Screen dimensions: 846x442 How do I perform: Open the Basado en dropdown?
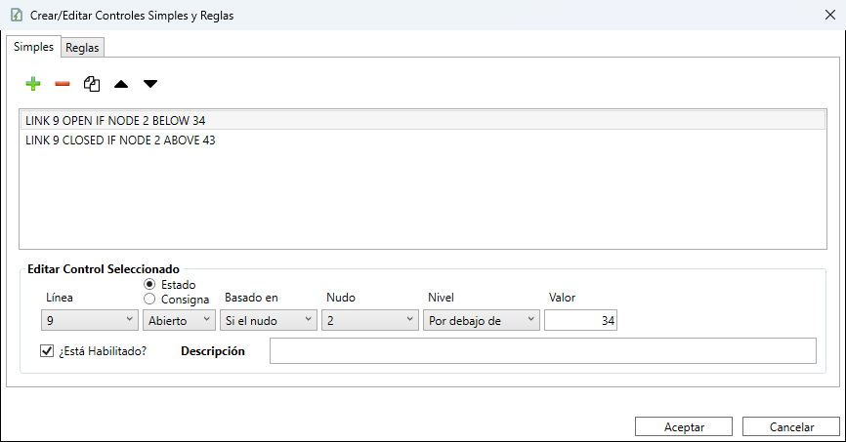(x=268, y=320)
